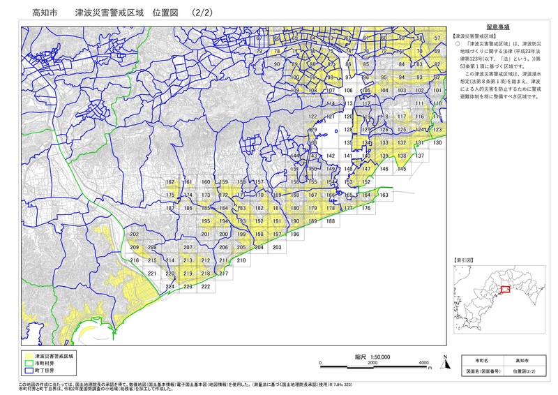Viewport: 558px width, 395px height.
Task: Click the north arrow compass symbol
Action: [x=445, y=362]
